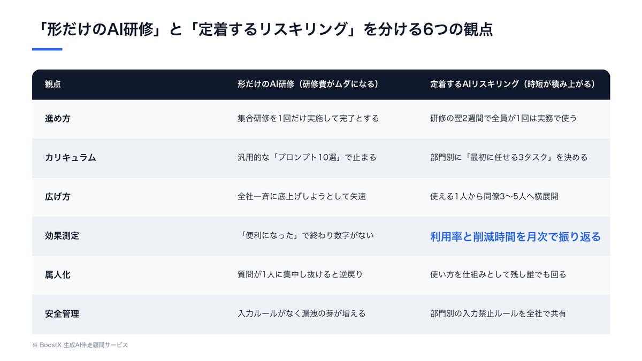
Task: Click the cell about プロンプト10選
Action: (x=307, y=158)
